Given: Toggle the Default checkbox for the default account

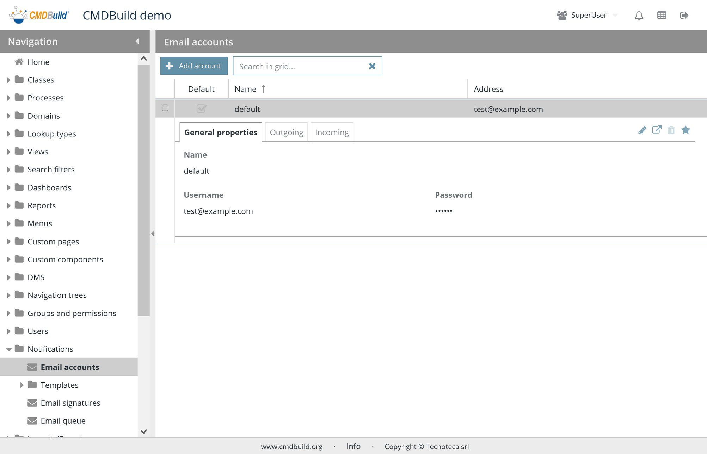Looking at the screenshot, I should pyautogui.click(x=201, y=109).
